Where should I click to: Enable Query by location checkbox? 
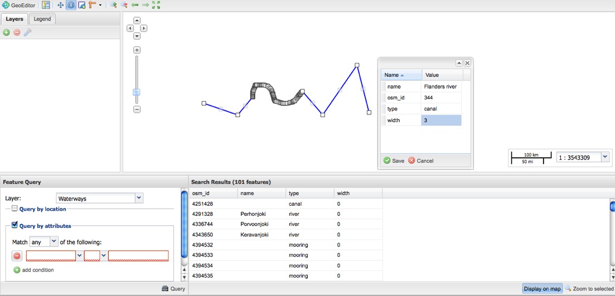tap(15, 208)
